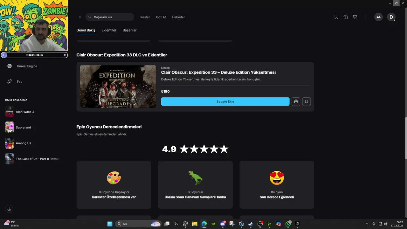Open Keşfet in the top navigation
The image size is (407, 229).
pyautogui.click(x=145, y=17)
